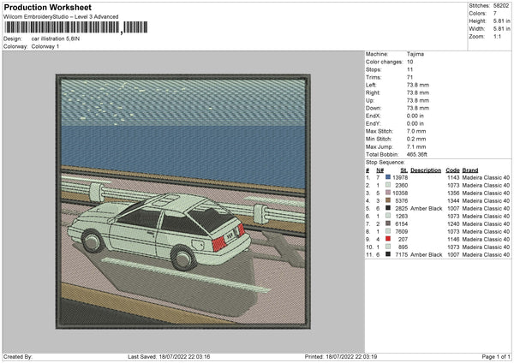Click the Zoom value 1:1

click(497, 36)
